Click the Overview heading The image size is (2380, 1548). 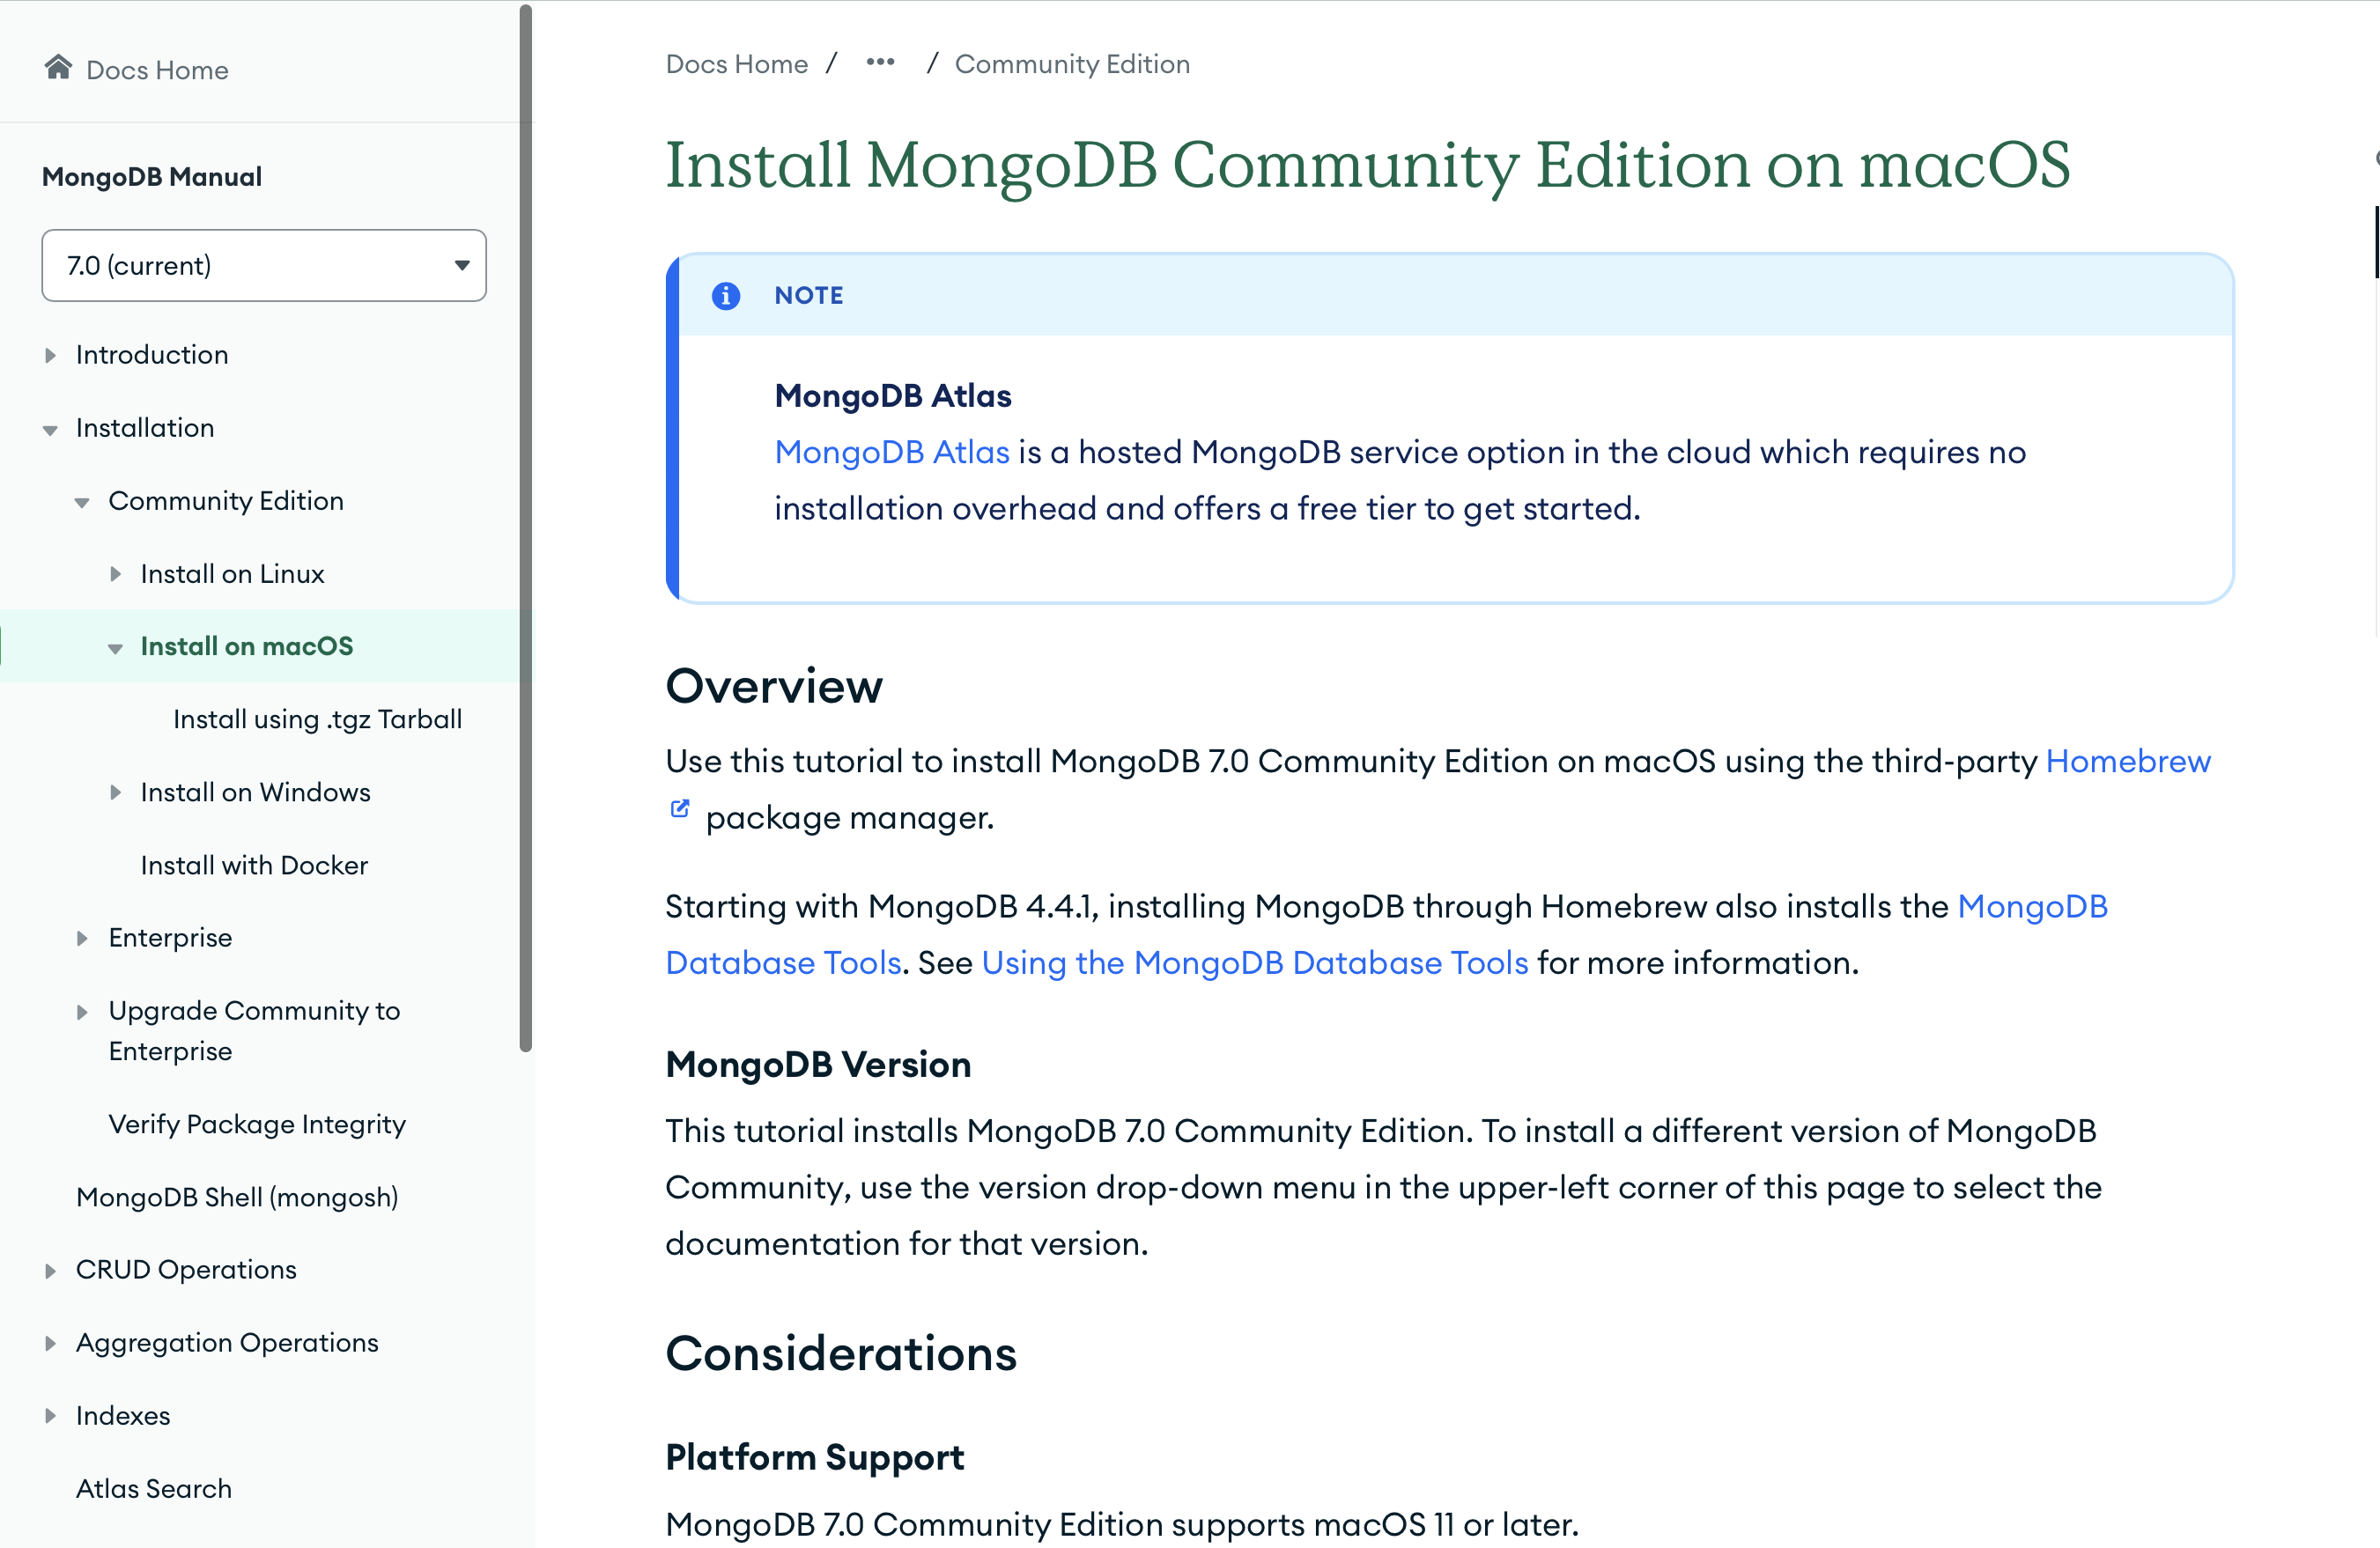(x=774, y=686)
